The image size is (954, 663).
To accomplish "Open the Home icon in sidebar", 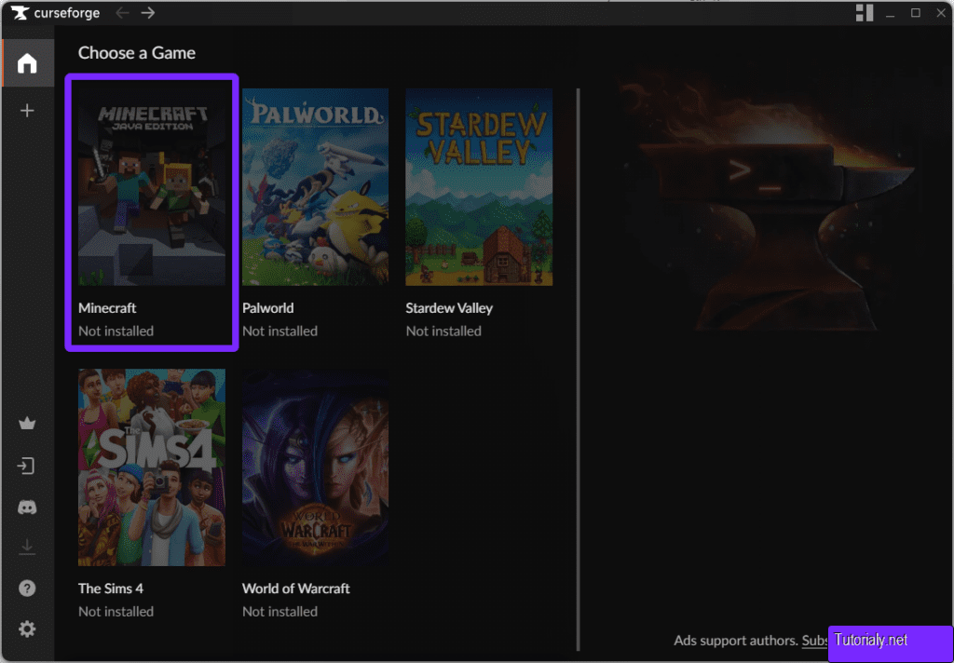I will [x=27, y=63].
